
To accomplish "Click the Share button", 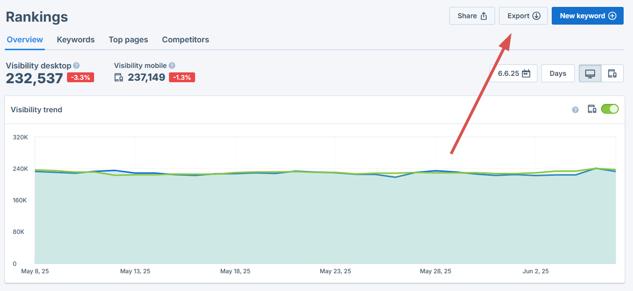I will tap(471, 16).
